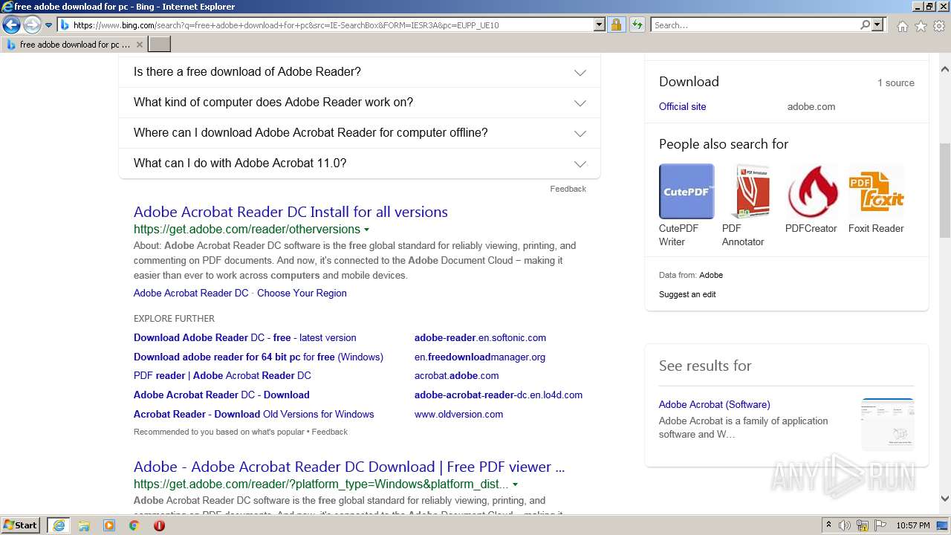Open 'Download adobe reader for 64 bit pc' link
This screenshot has height=535, width=951.
259,357
